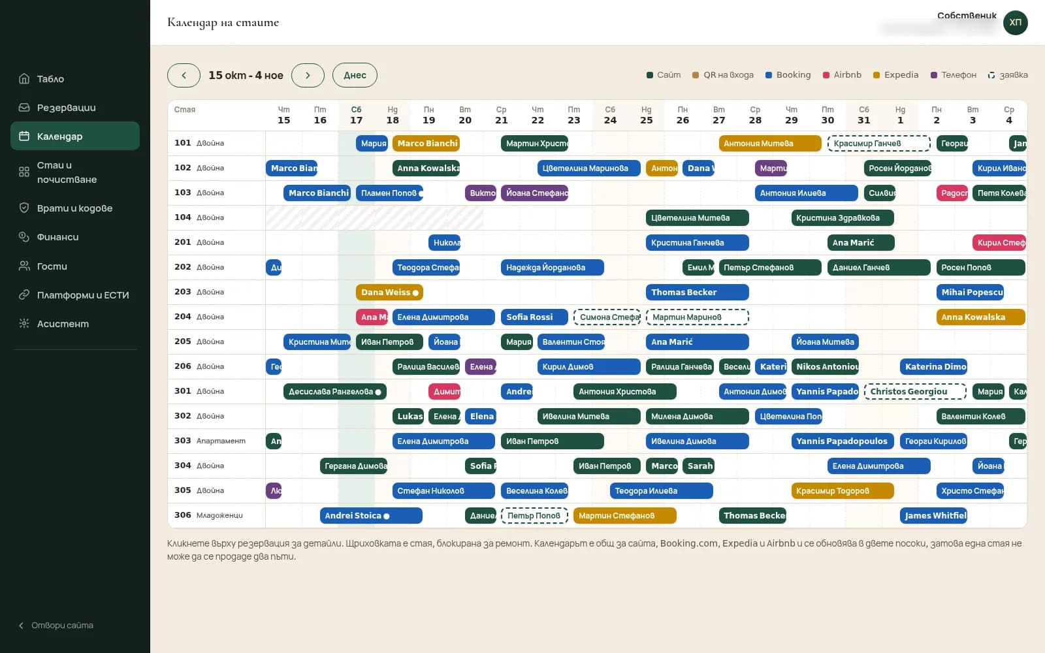Jump to today with Днес button
This screenshot has width=1045, height=653.
tap(355, 75)
